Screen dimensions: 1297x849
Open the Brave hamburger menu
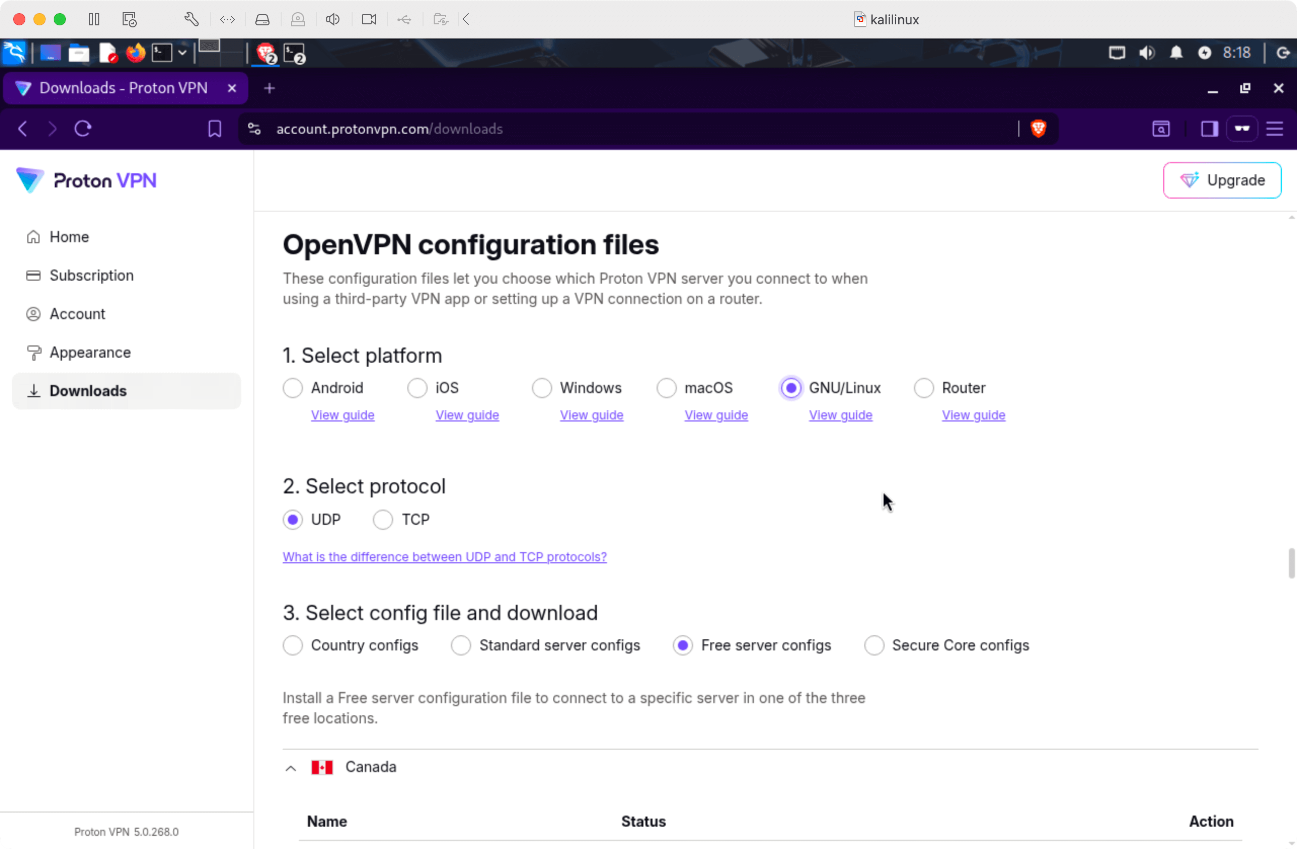pos(1276,129)
